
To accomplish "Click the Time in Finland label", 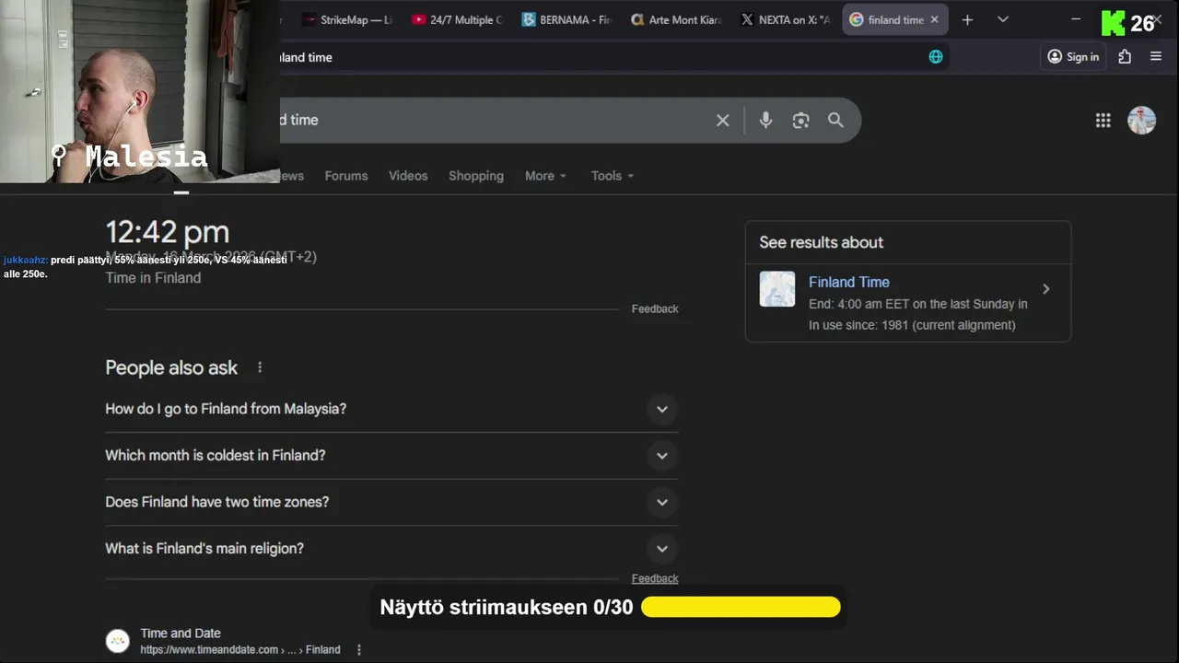I will pyautogui.click(x=153, y=278).
